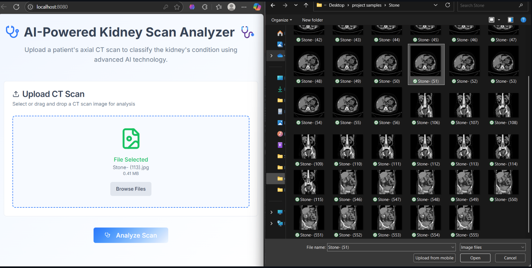
Task: Go back in file dialog
Action: click(273, 5)
